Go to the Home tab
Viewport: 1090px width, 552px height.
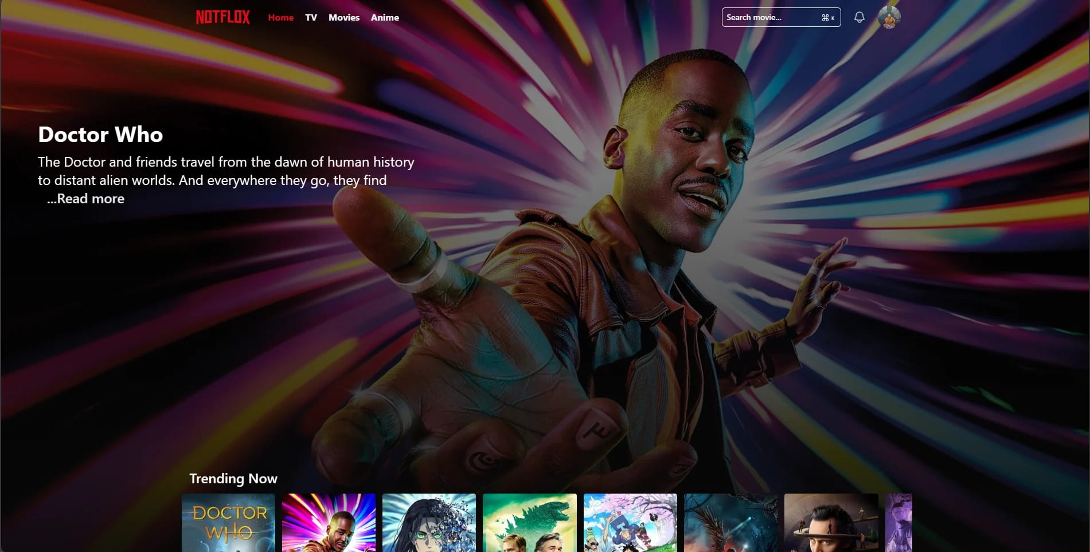281,18
